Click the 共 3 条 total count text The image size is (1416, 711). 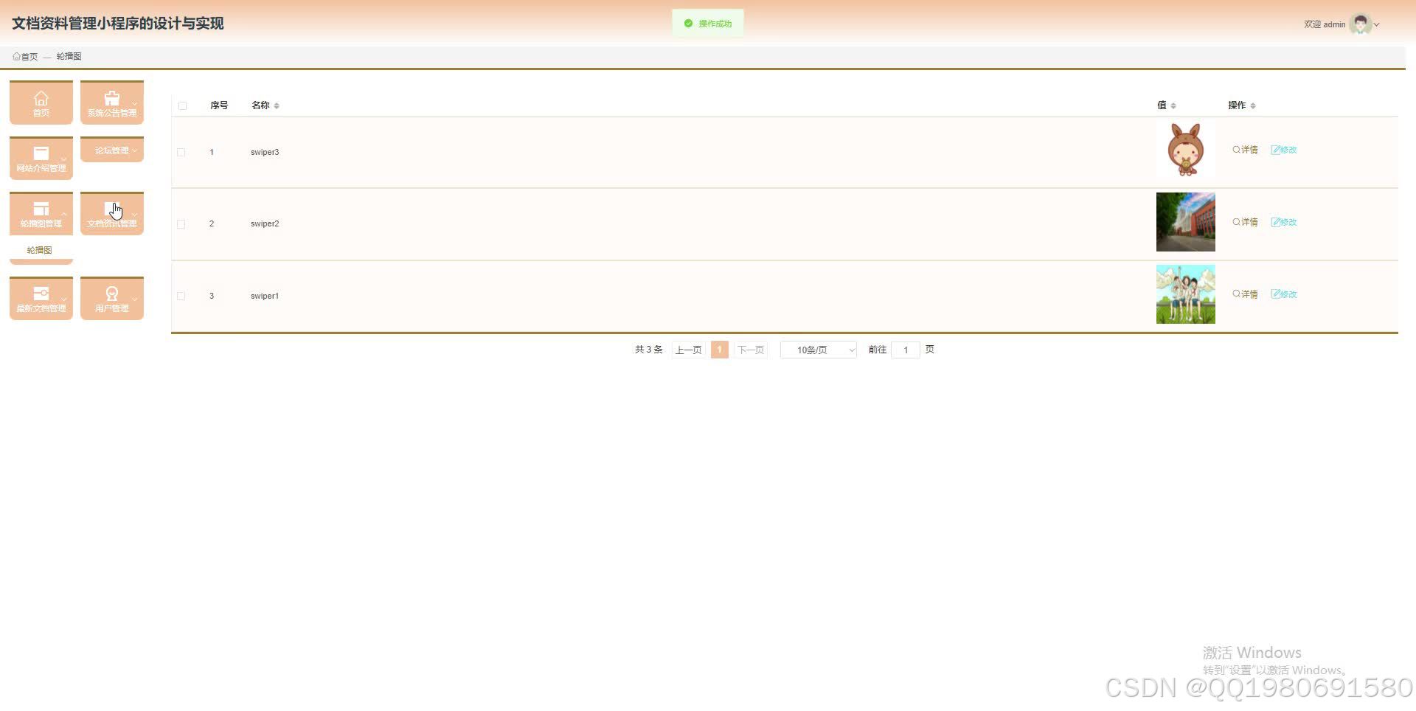[x=649, y=350]
